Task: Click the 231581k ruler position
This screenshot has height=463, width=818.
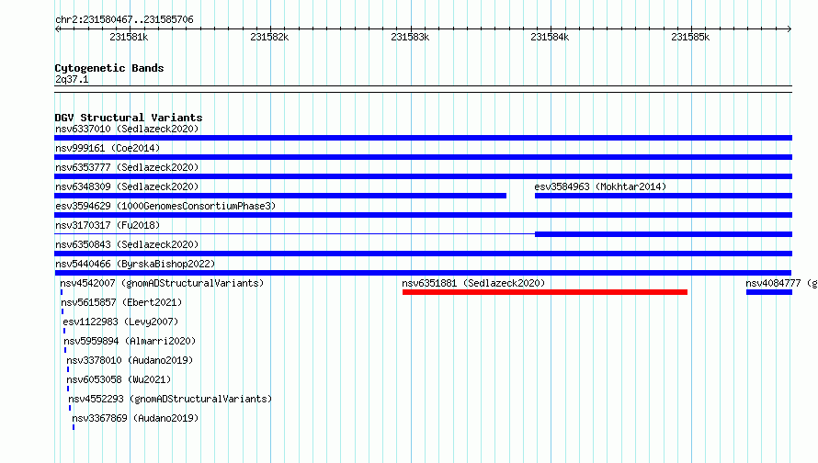Action: tap(129, 37)
